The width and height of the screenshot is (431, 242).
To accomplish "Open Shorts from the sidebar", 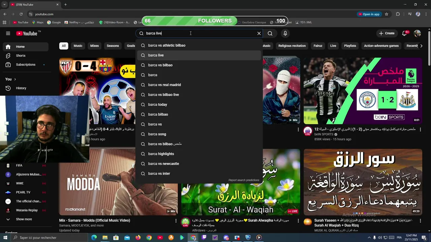I will [26, 55].
